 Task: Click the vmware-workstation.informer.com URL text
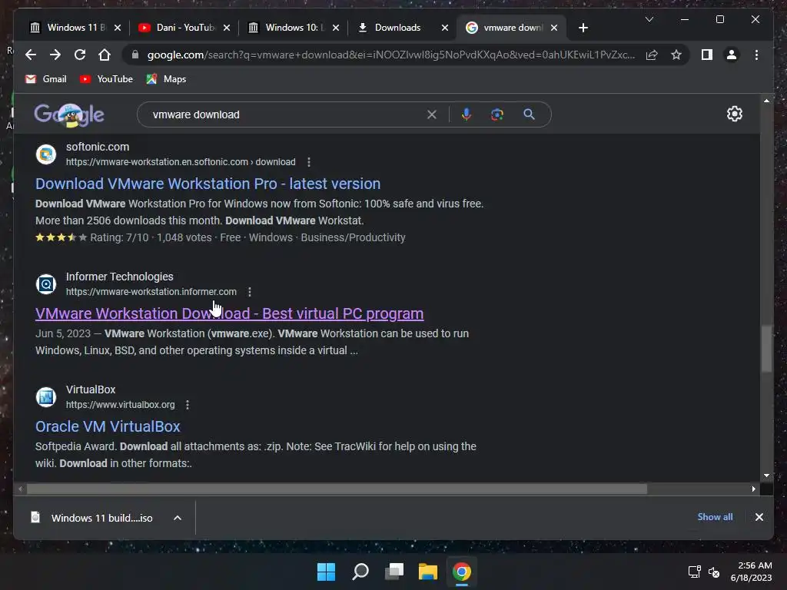pyautogui.click(x=151, y=291)
